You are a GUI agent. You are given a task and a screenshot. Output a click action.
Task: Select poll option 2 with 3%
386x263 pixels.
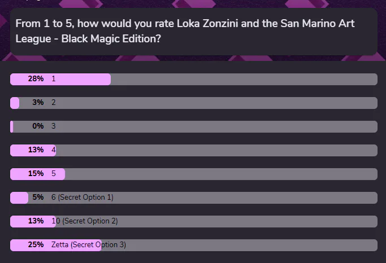coord(194,103)
